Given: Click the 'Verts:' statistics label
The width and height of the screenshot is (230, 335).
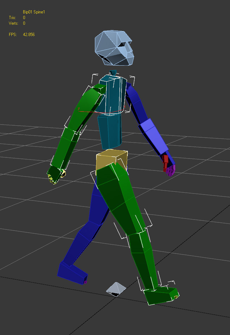Looking at the screenshot, I should (x=13, y=23).
